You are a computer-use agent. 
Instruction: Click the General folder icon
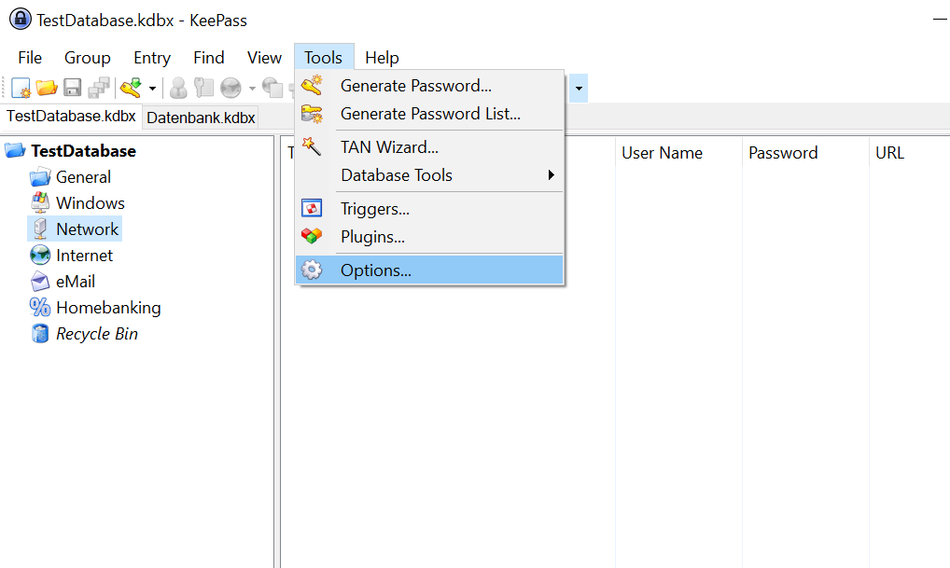pyautogui.click(x=40, y=177)
